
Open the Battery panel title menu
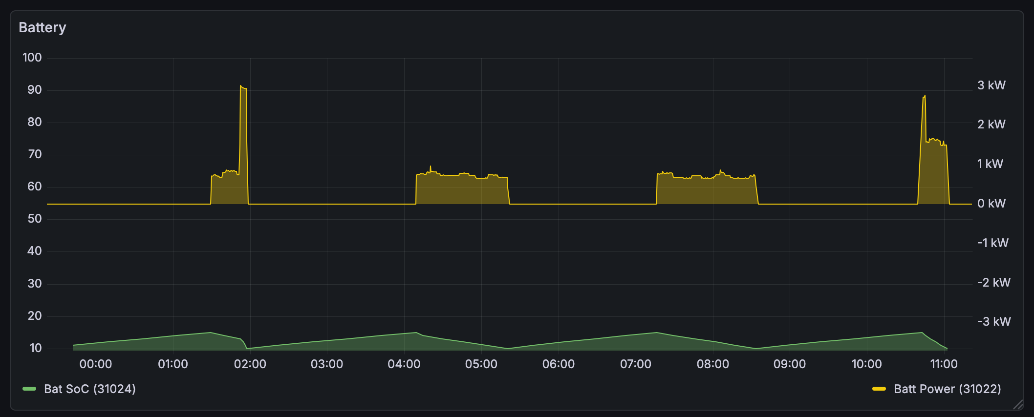pyautogui.click(x=43, y=28)
